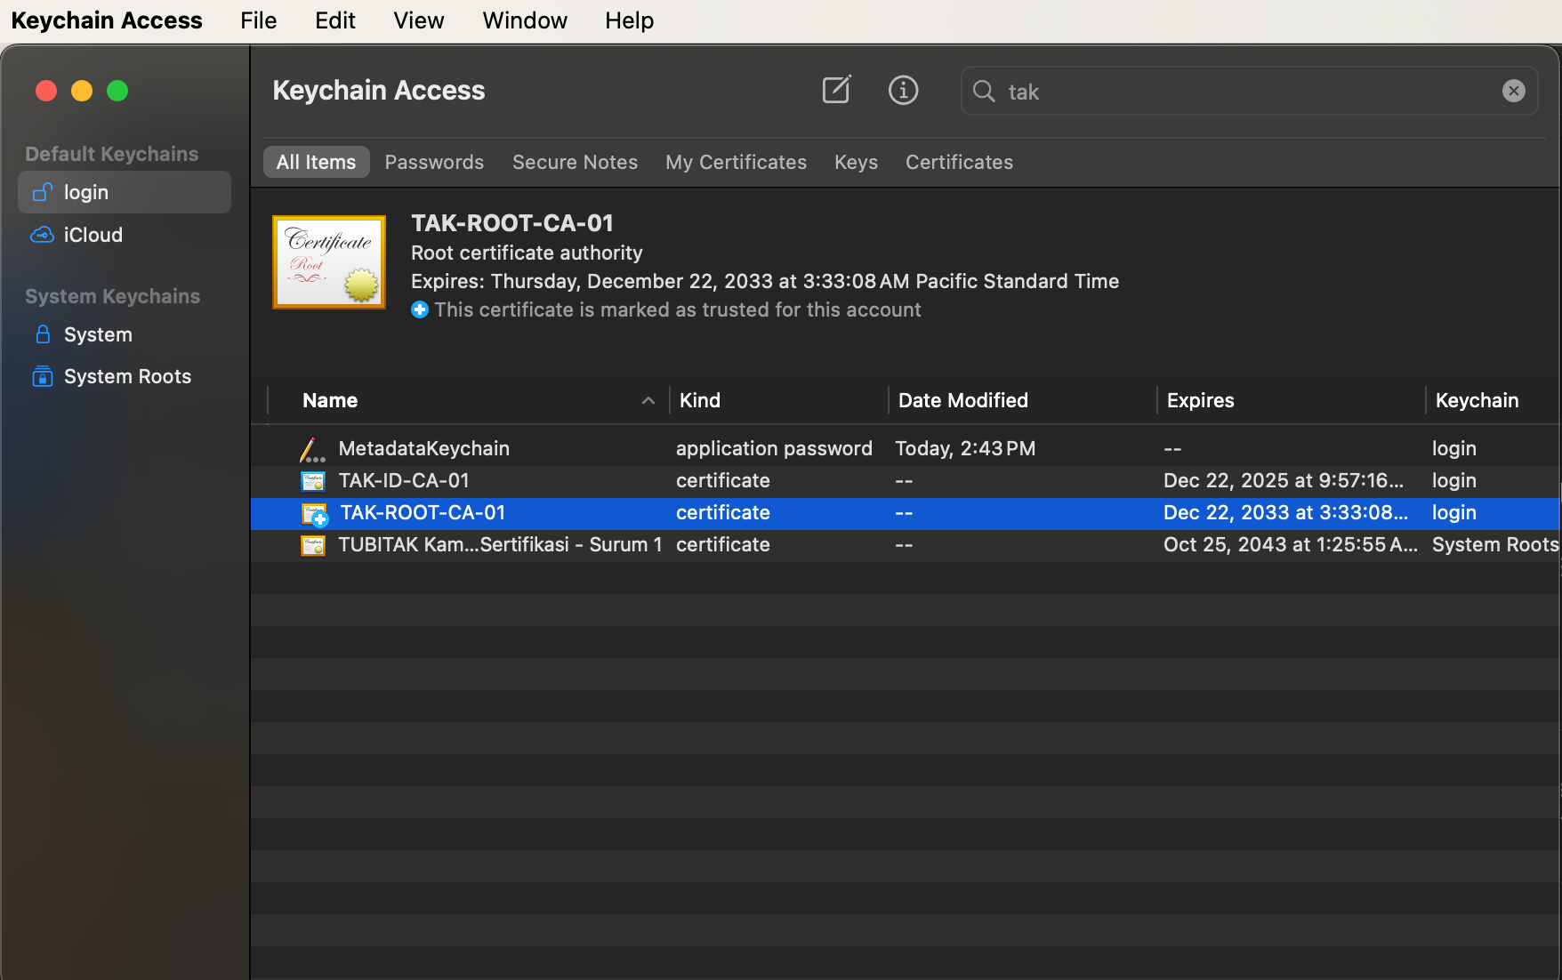1562x980 pixels.
Task: Sort by the Date Modified column header
Action: point(963,400)
